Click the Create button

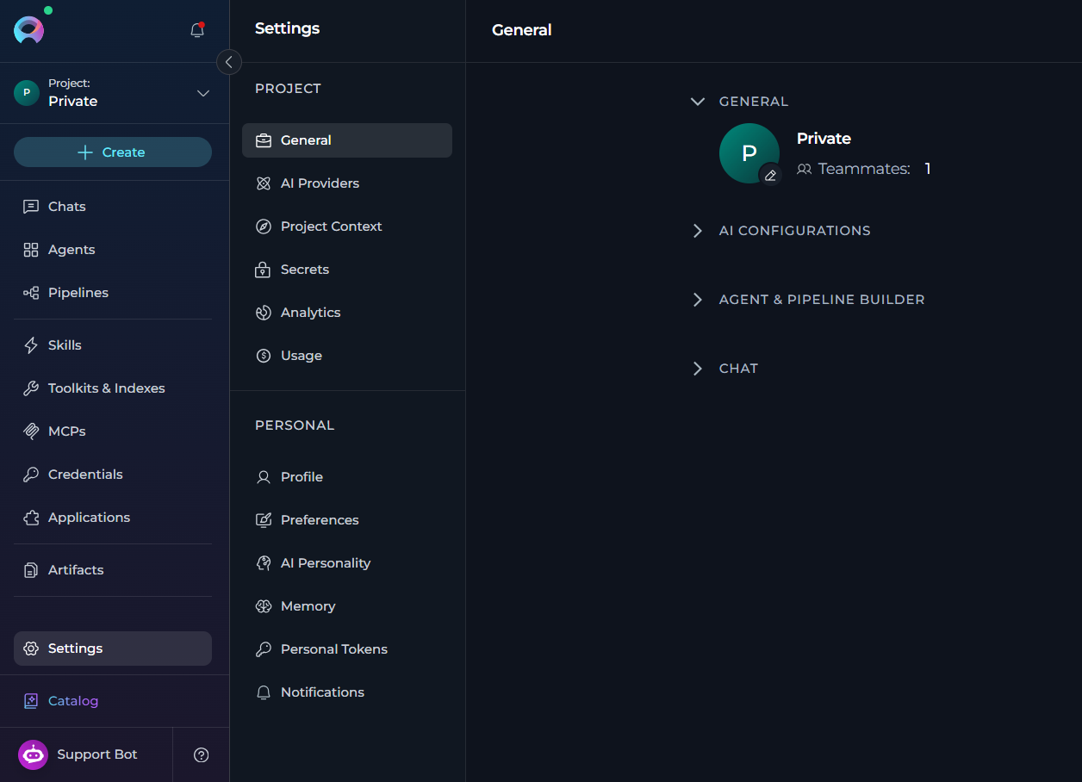tap(113, 152)
